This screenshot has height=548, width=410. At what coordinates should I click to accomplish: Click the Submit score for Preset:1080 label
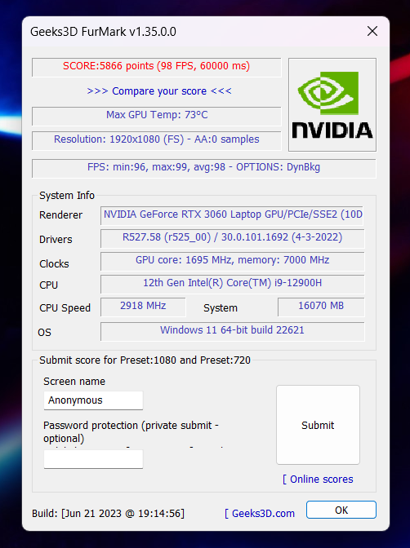click(145, 360)
